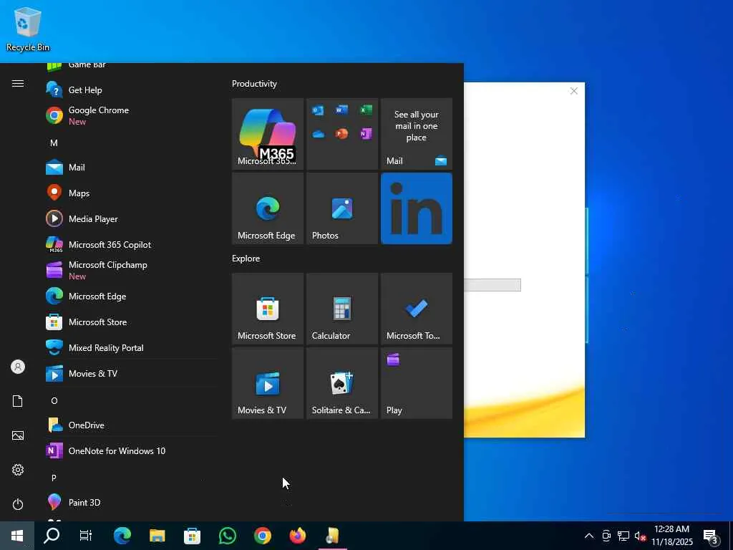Click the P letter header in app list

pyautogui.click(x=54, y=478)
